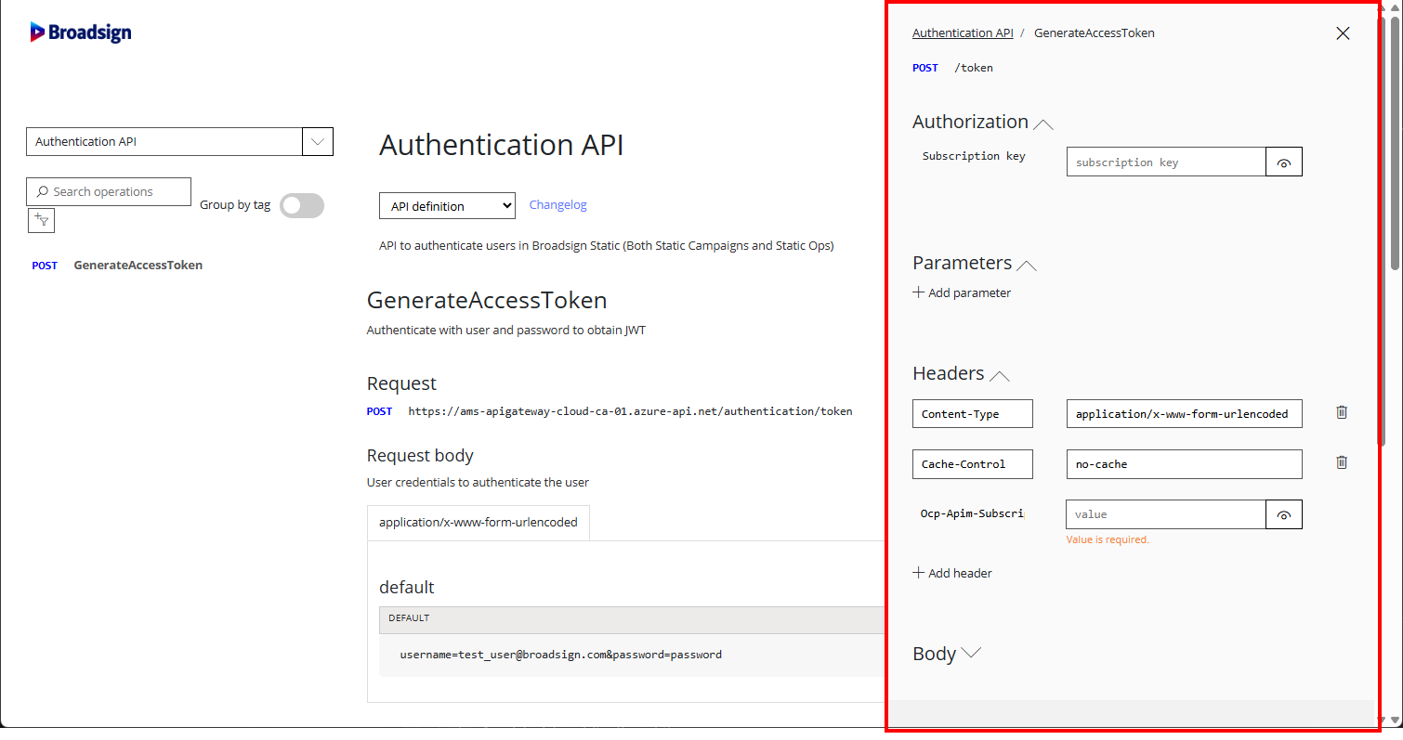Reveal the subscription key value

1284,162
